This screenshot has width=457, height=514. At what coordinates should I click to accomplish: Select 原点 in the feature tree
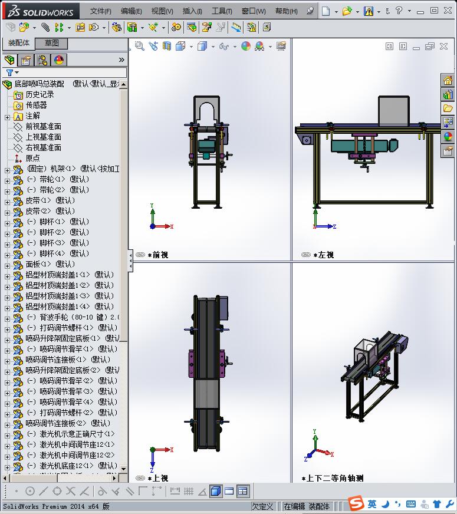point(32,159)
